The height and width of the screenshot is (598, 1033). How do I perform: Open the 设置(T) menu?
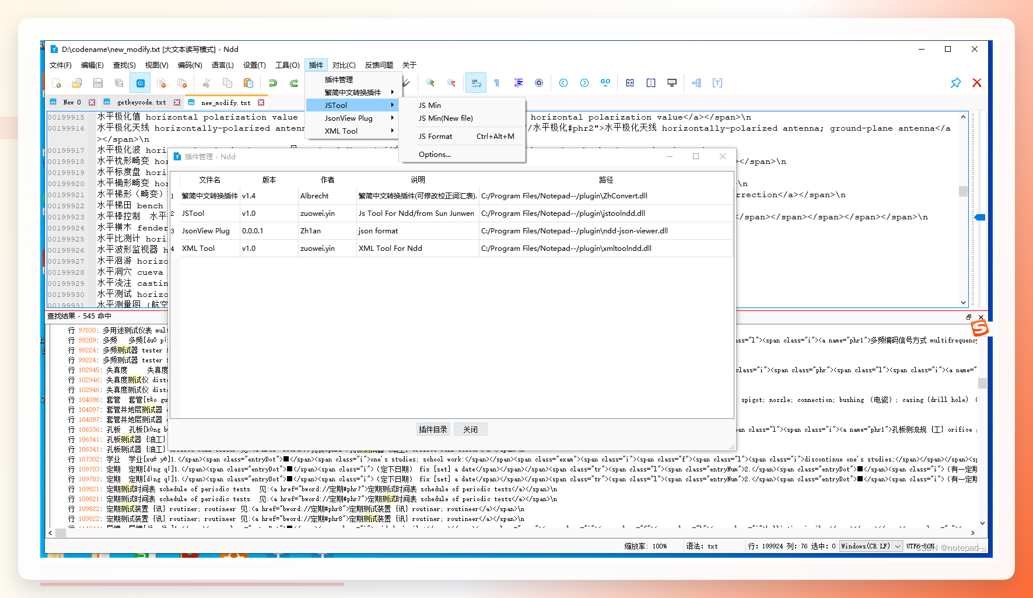pos(254,65)
